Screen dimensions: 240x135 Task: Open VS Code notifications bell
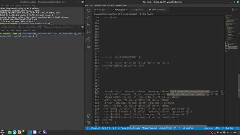237,128
